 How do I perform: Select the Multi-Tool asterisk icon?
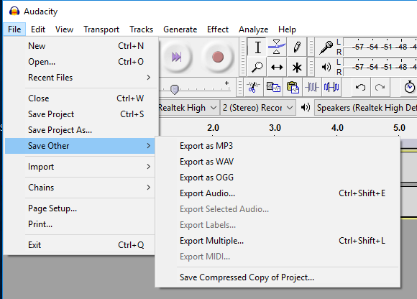pyautogui.click(x=296, y=67)
